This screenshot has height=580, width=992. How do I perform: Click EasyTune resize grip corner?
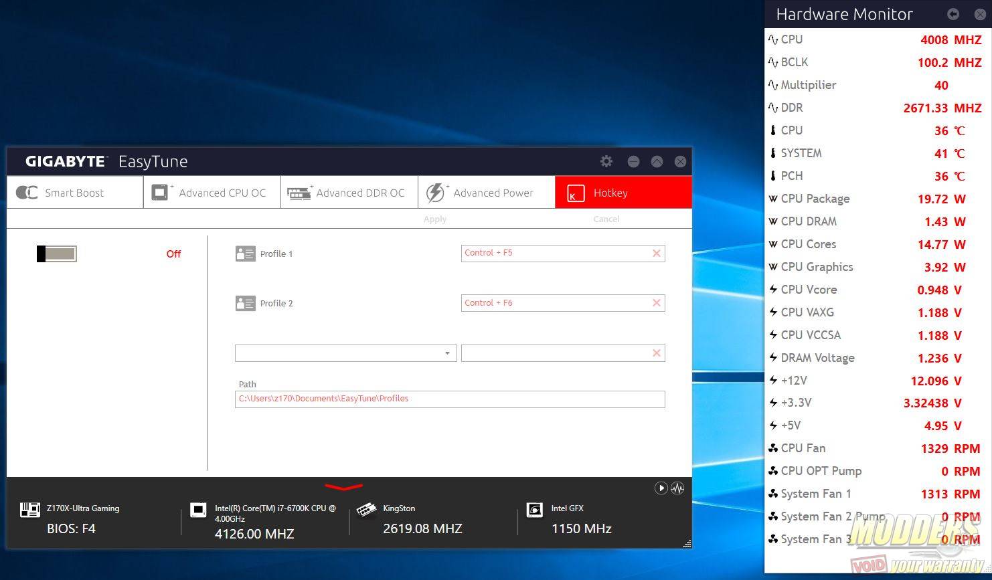coord(687,544)
